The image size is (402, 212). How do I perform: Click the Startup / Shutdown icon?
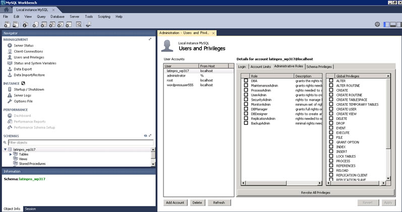point(10,89)
